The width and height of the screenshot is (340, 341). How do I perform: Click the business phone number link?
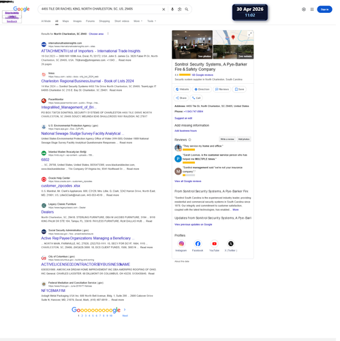pos(194,111)
